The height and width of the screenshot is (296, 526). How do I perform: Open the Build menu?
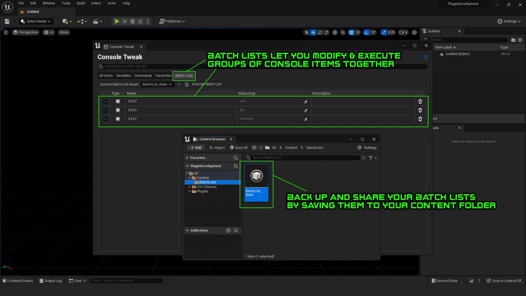pyautogui.click(x=81, y=3)
